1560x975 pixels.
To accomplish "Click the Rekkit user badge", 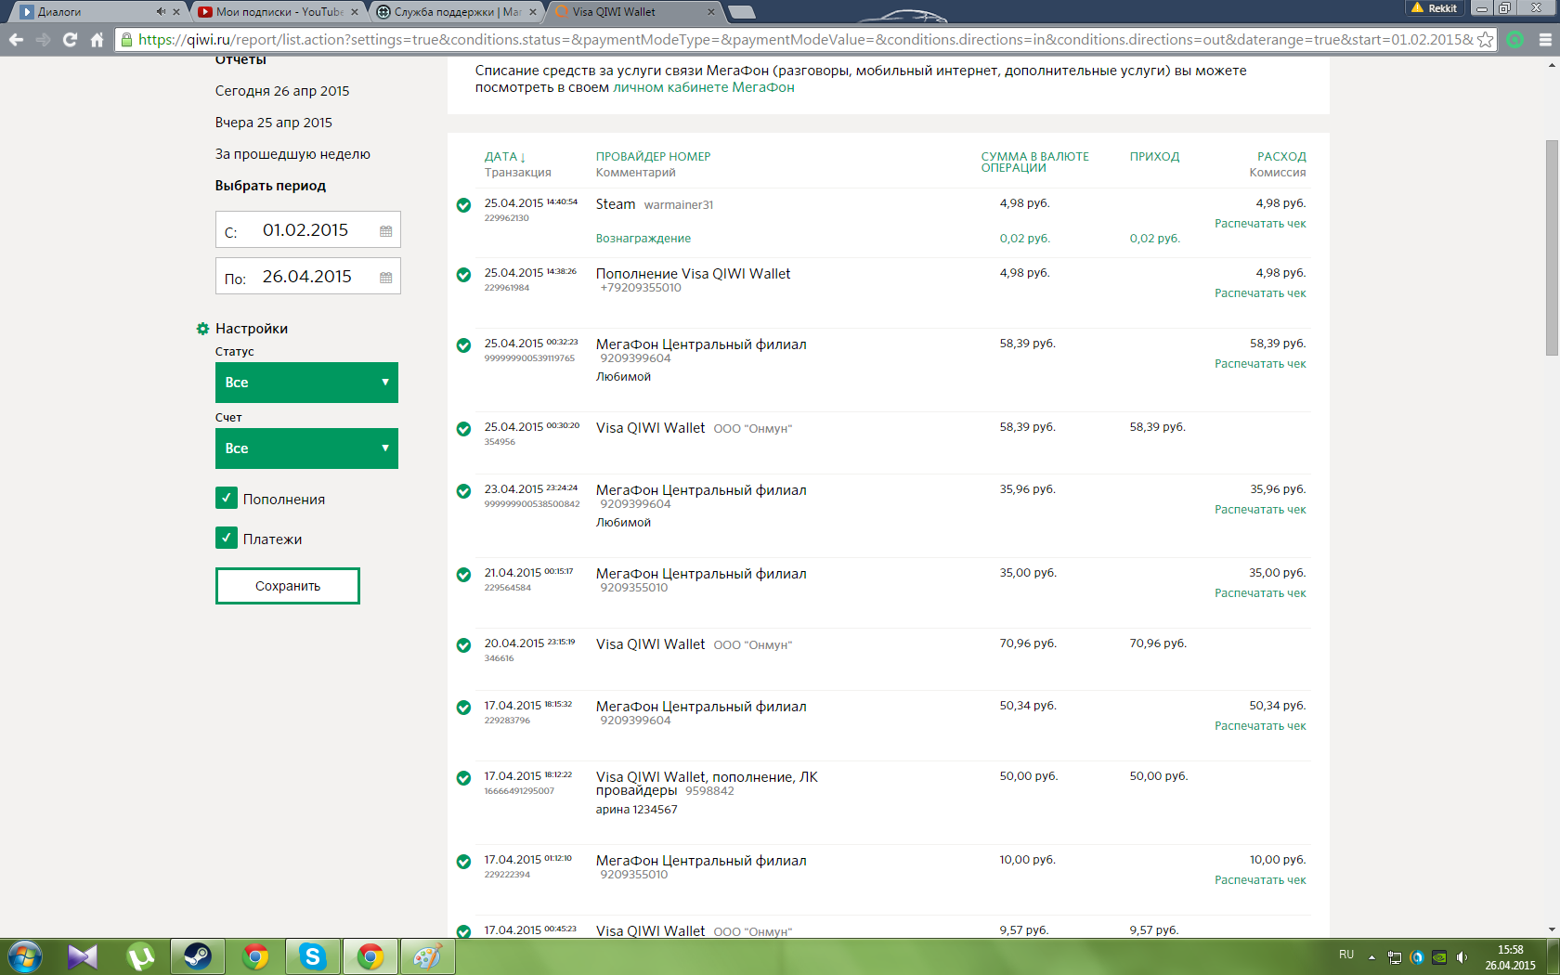I will point(1436,7).
